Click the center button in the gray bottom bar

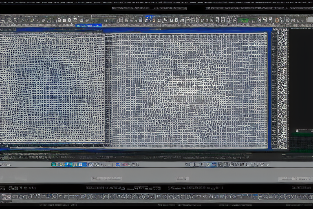point(182,178)
